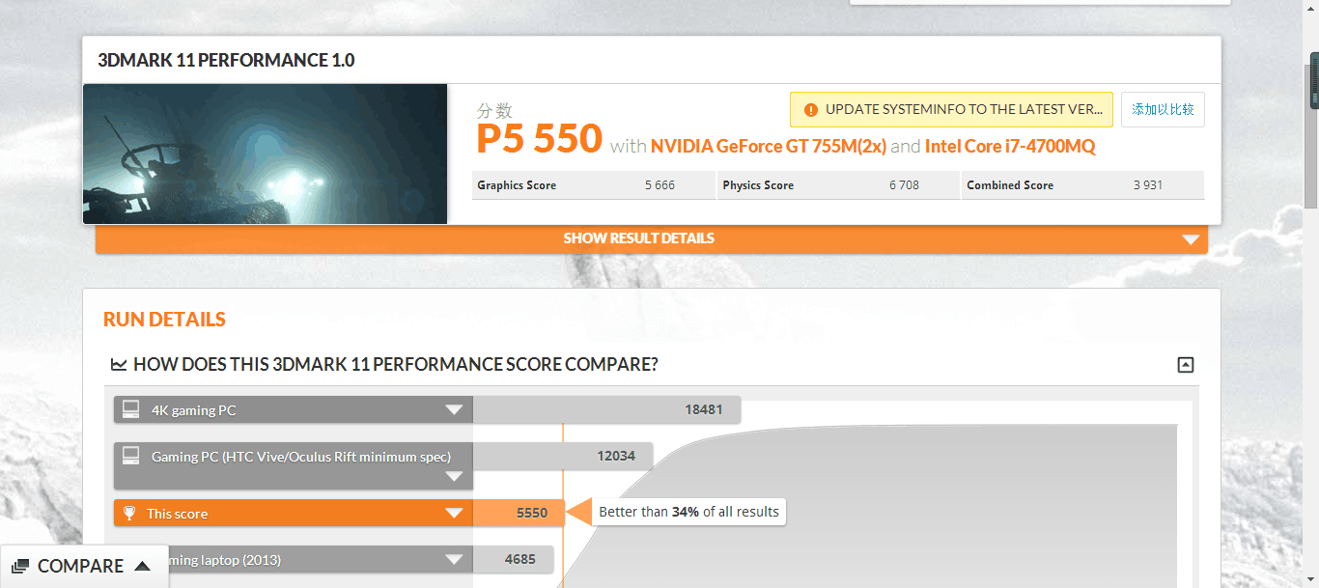Expand the This score row arrow
Screen dimensions: 1319x588
click(454, 513)
